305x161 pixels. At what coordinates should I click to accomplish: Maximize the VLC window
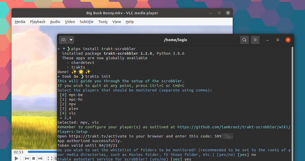pos(219,13)
